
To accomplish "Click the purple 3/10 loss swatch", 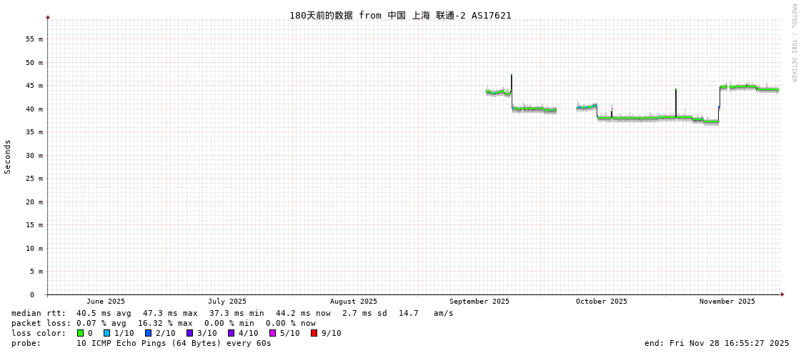I will pyautogui.click(x=189, y=333).
